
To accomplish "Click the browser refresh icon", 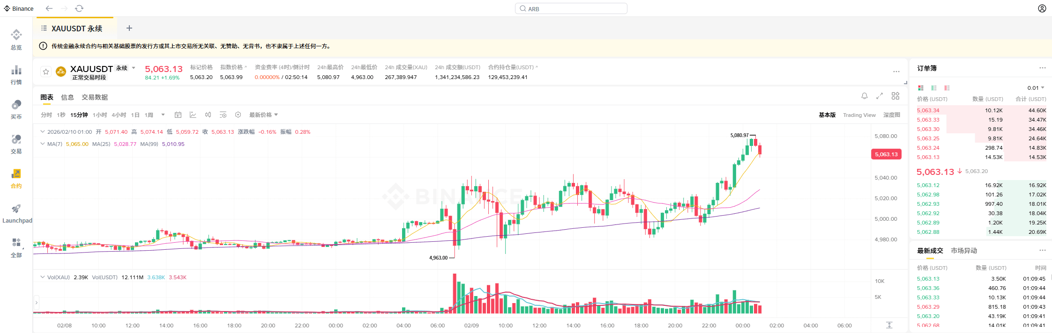I will (79, 8).
